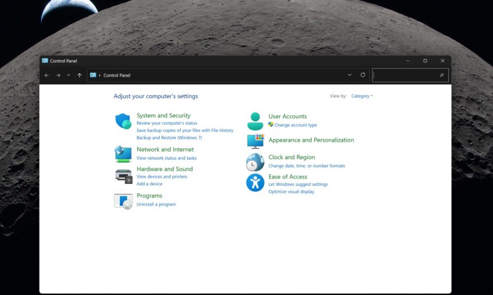Minimize the Control Panel window
This screenshot has width=493, height=295.
pos(408,61)
